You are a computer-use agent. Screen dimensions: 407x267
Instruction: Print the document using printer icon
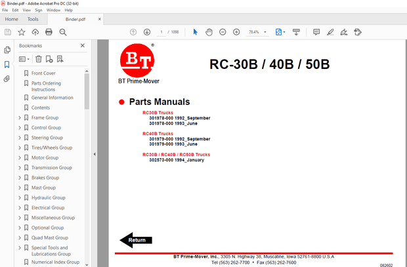pos(49,32)
